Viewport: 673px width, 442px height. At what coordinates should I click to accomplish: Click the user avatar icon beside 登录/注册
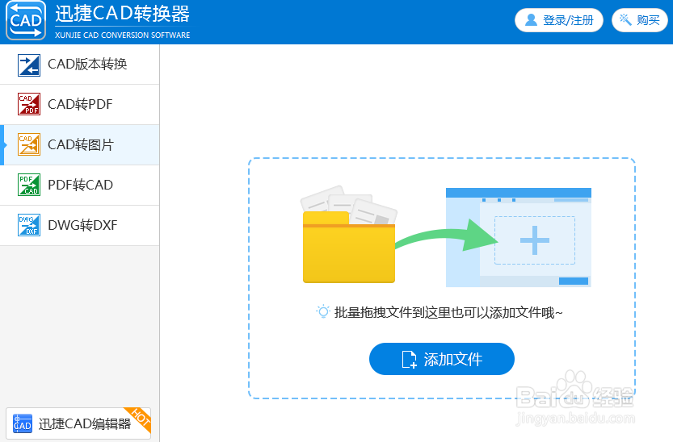[x=531, y=19]
